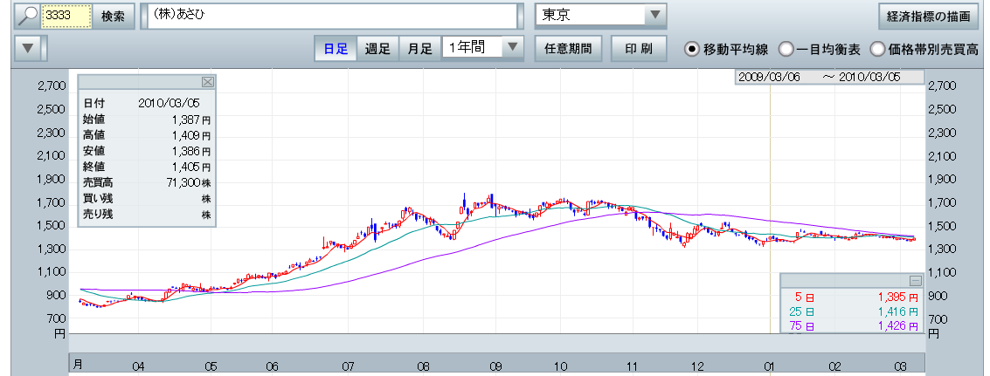Select the 移動平均線 radio button

click(692, 49)
